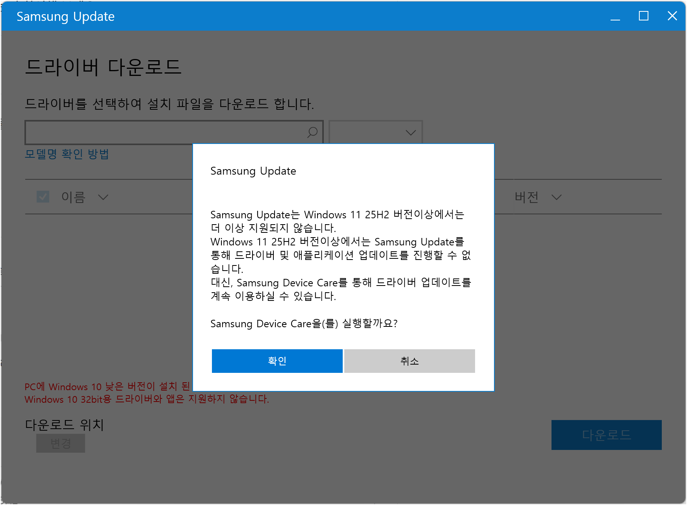
Task: Click the 변경 button under 다운로드 위치
Action: coord(61,443)
